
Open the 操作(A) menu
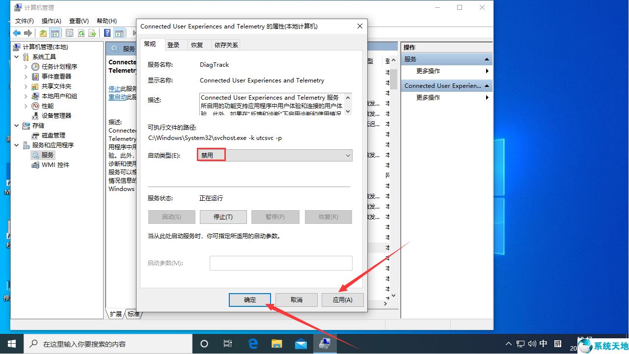52,21
